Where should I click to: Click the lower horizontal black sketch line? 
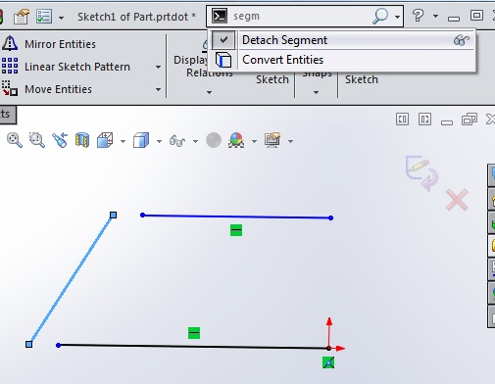[193, 347]
